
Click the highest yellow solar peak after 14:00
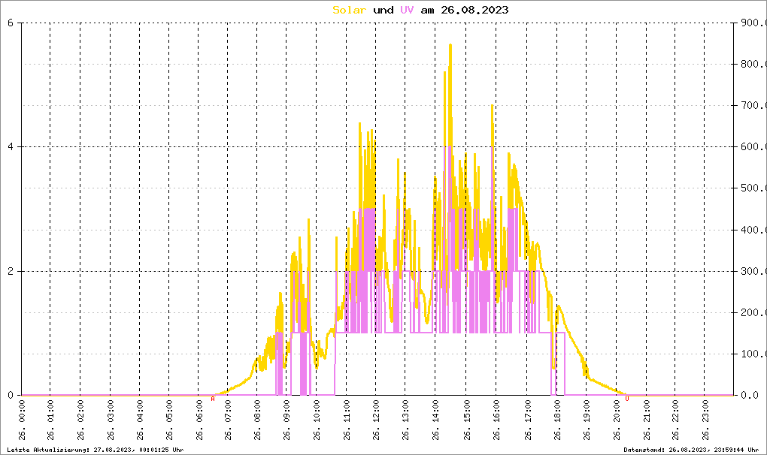(x=450, y=45)
